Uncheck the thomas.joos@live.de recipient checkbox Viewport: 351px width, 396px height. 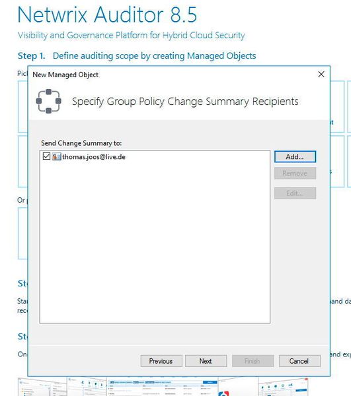click(46, 156)
